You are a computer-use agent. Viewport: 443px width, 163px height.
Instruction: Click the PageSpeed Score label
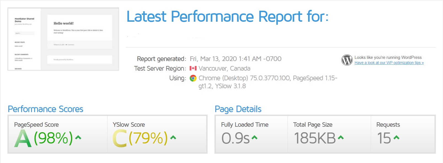click(x=36, y=125)
